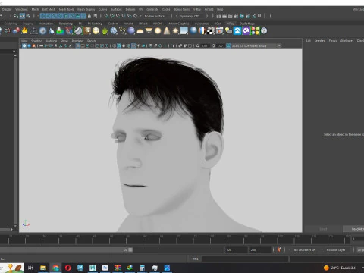This screenshot has height=273, width=364.
Task: Open the Curves menu
Action: pyautogui.click(x=102, y=9)
